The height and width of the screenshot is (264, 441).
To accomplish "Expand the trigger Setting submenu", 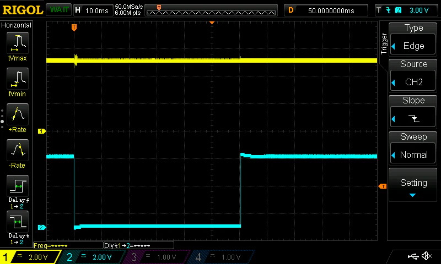I will pos(412,185).
